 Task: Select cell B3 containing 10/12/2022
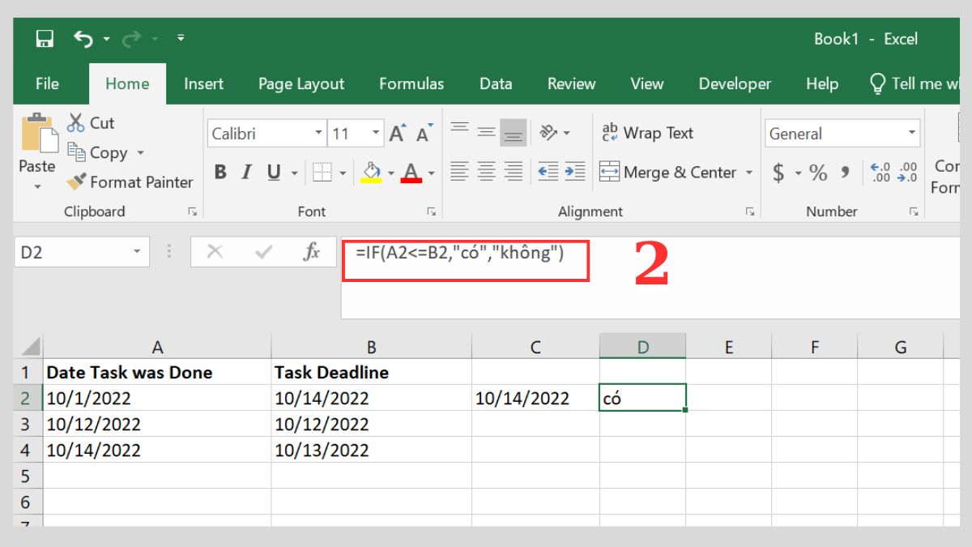[x=372, y=424]
